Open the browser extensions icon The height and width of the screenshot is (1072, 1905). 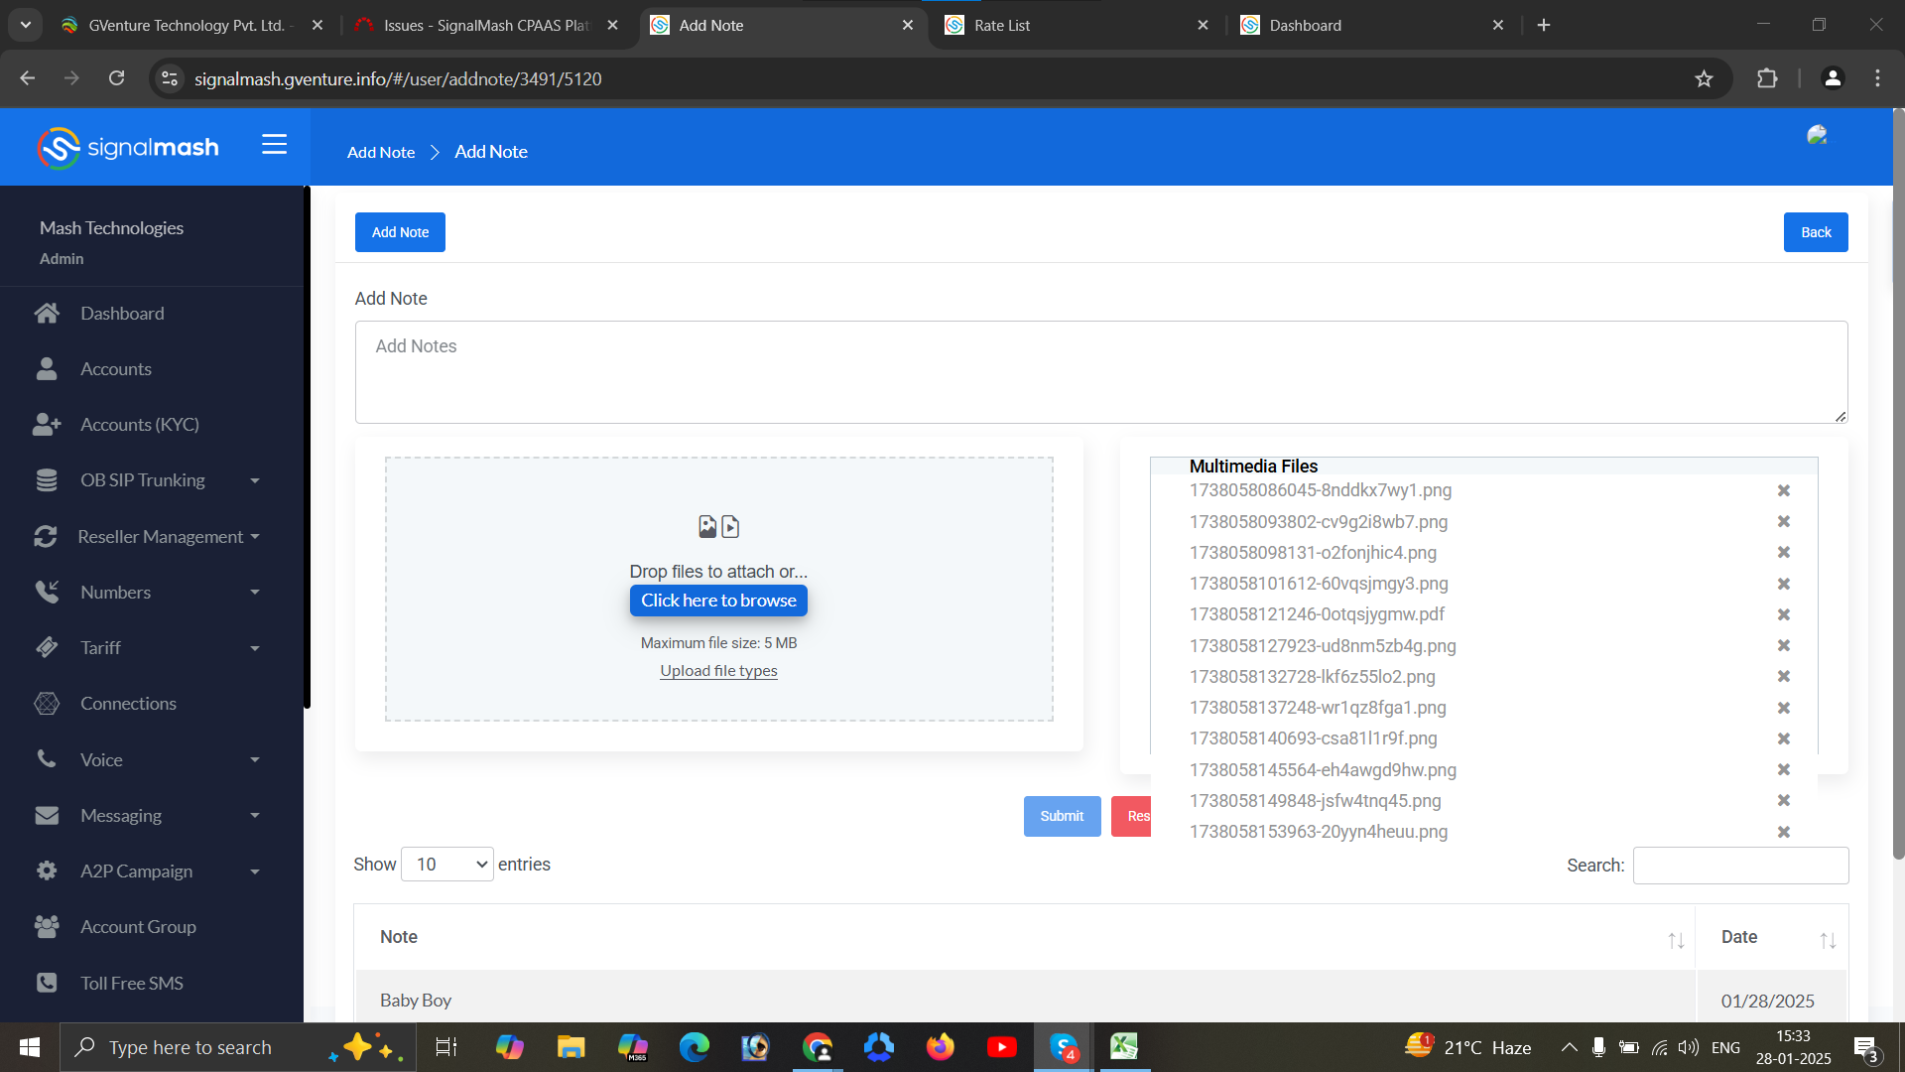(1767, 78)
